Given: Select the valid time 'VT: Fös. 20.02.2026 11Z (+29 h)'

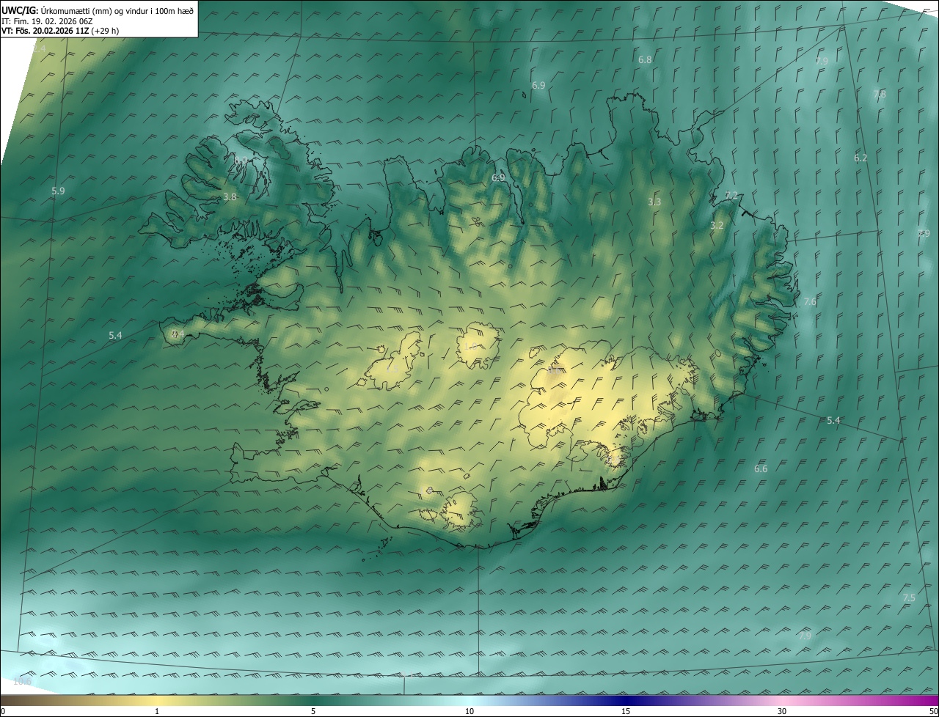Looking at the screenshot, I should (x=60, y=31).
